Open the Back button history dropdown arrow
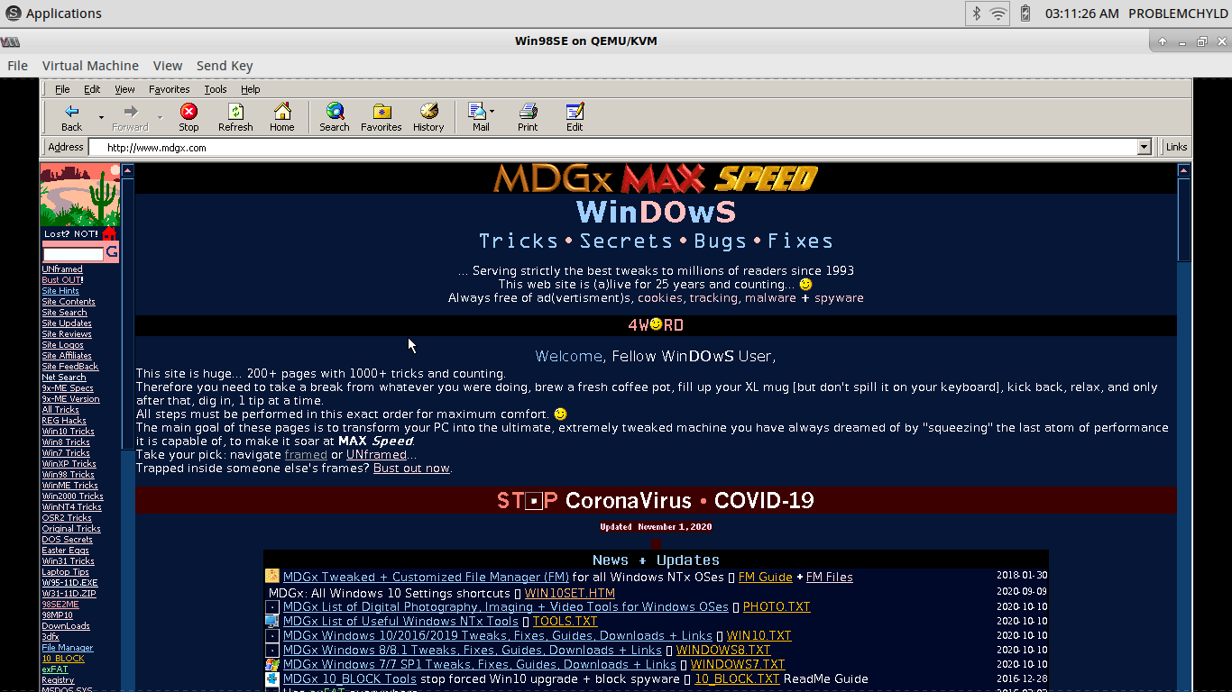 coord(101,117)
